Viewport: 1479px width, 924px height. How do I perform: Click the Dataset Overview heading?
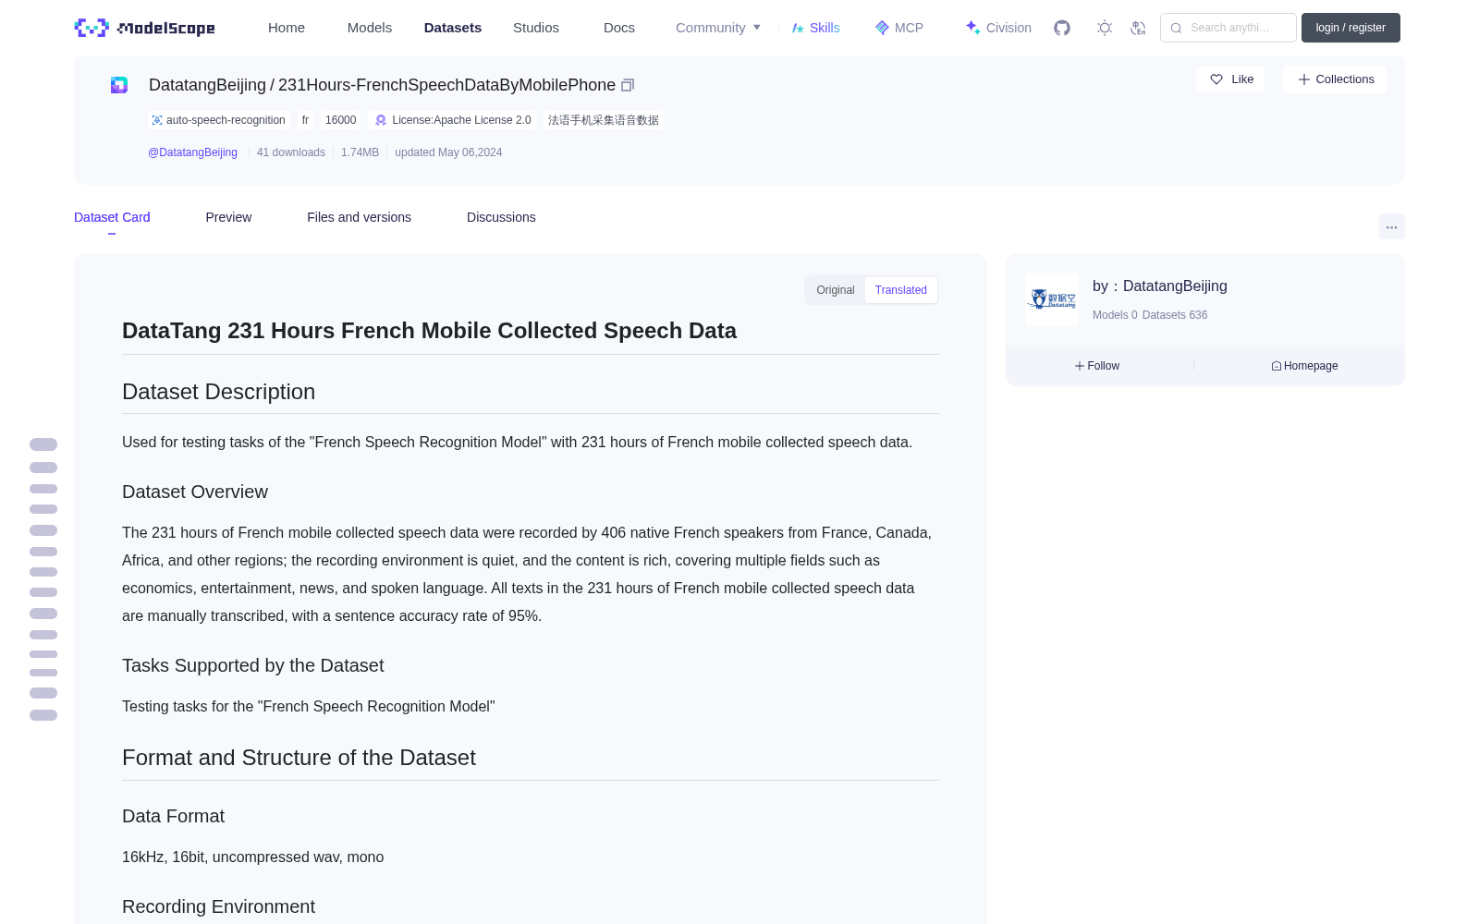(195, 492)
